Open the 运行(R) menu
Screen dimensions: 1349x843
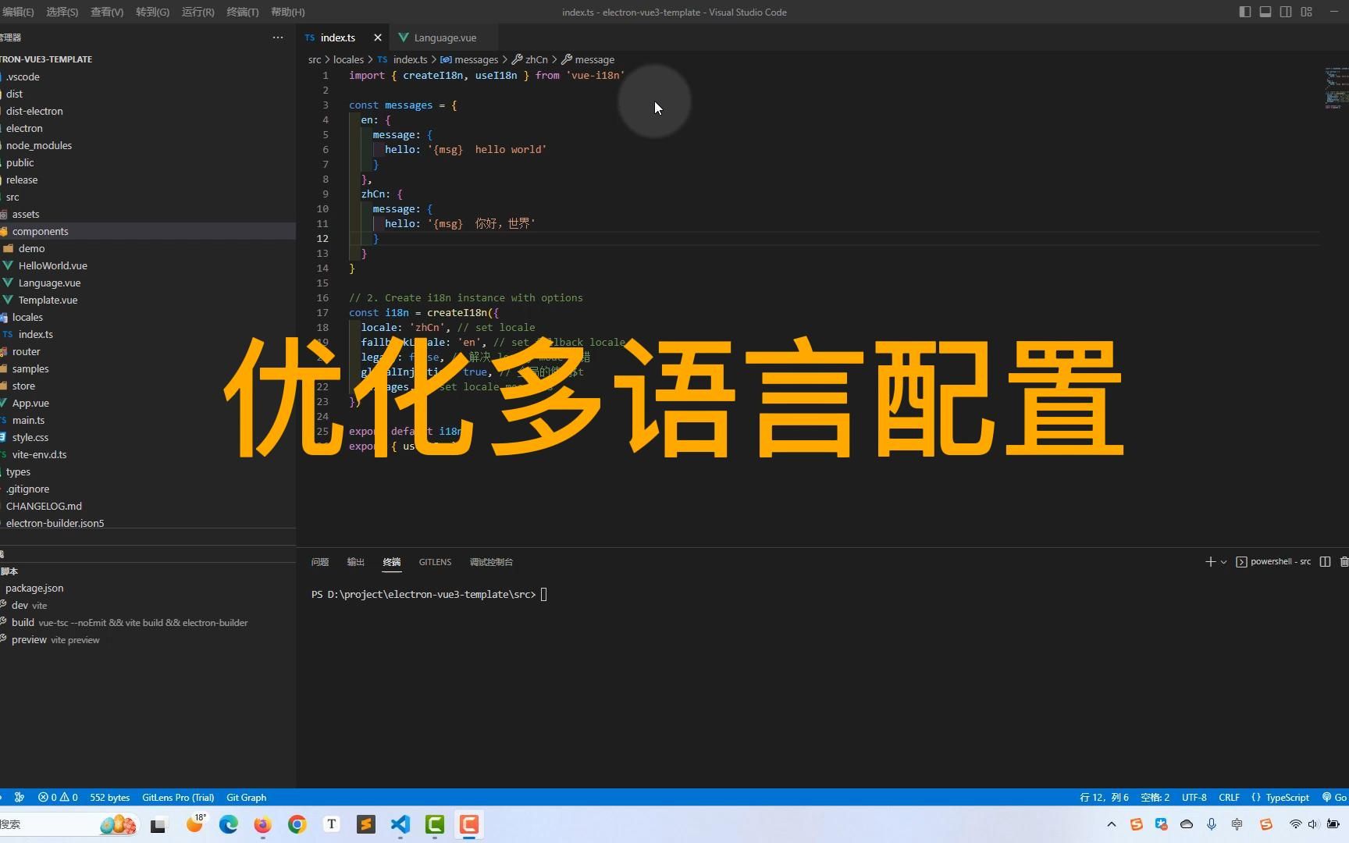(x=198, y=12)
